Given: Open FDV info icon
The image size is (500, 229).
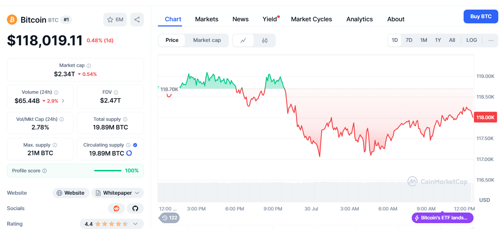Looking at the screenshot, I should 116,92.
